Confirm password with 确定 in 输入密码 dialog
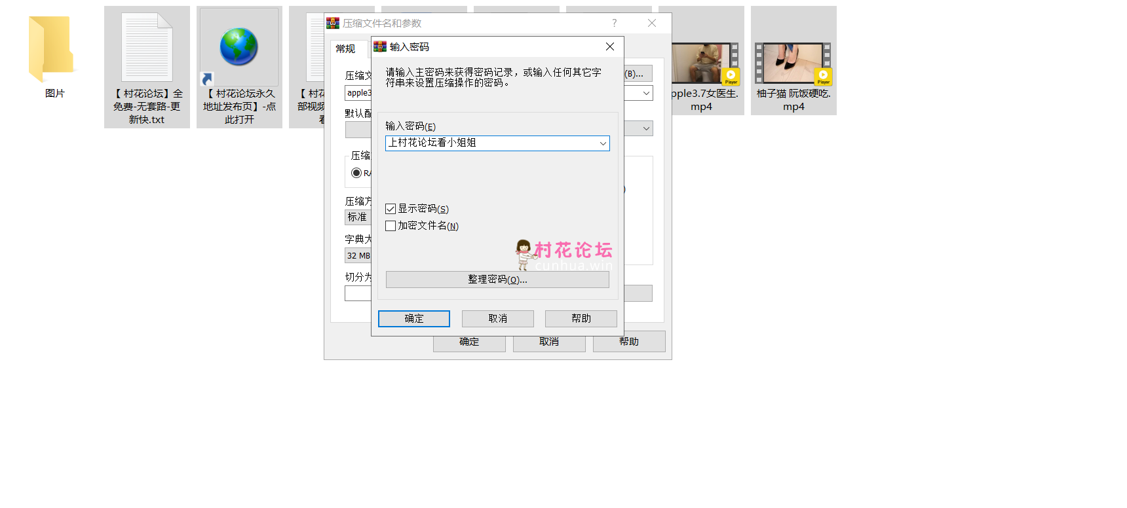1127x508 pixels. 414,319
